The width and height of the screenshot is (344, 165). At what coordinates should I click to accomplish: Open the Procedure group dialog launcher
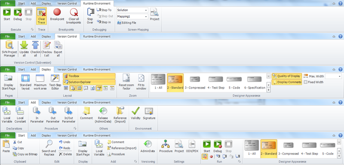pyautogui.click(x=75, y=128)
